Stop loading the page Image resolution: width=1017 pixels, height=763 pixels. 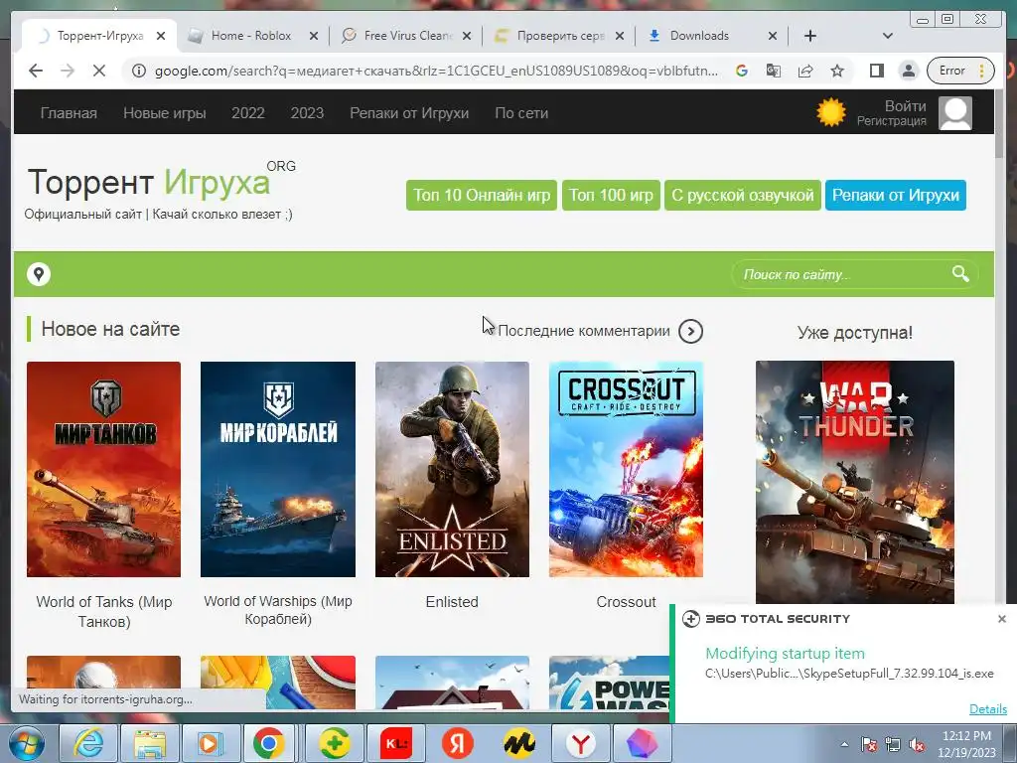coord(99,71)
